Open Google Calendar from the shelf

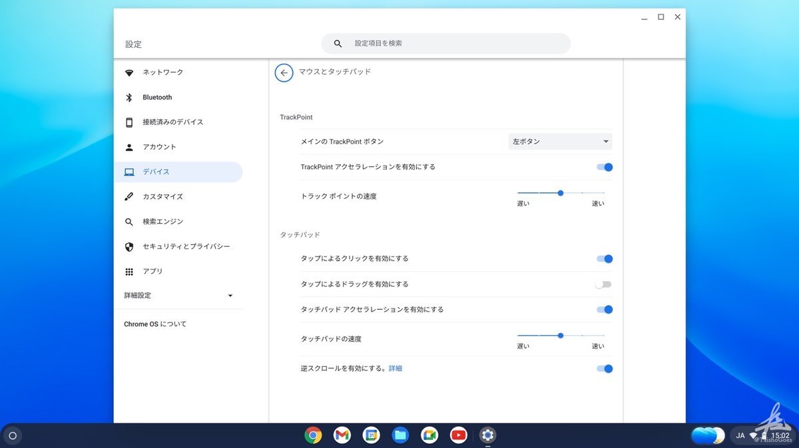click(x=372, y=435)
